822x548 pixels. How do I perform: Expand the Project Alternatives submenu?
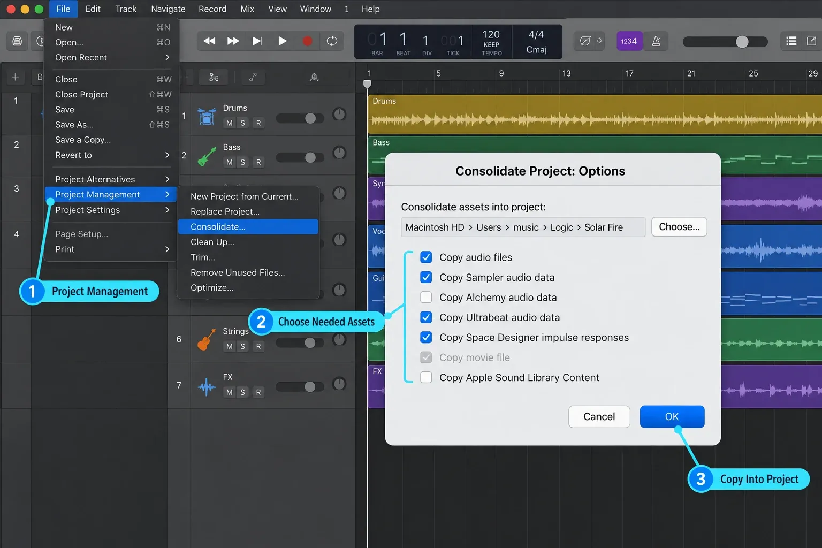[x=111, y=179]
